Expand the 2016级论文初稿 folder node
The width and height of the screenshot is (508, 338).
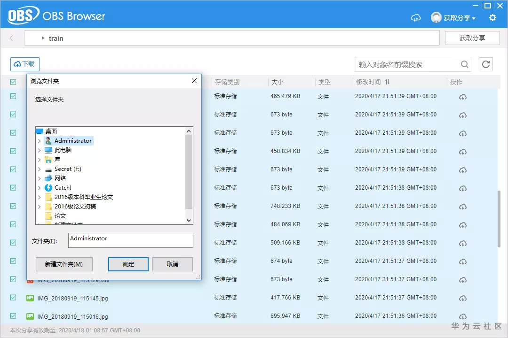[39, 207]
